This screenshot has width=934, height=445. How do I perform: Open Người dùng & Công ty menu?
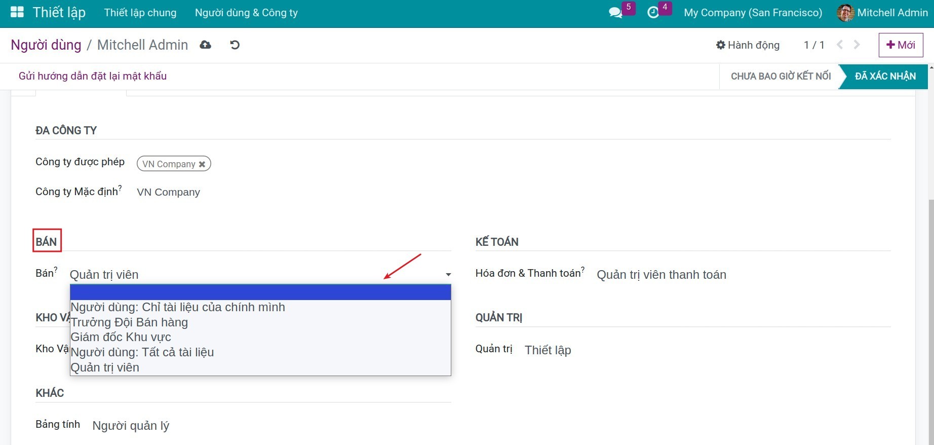point(246,13)
